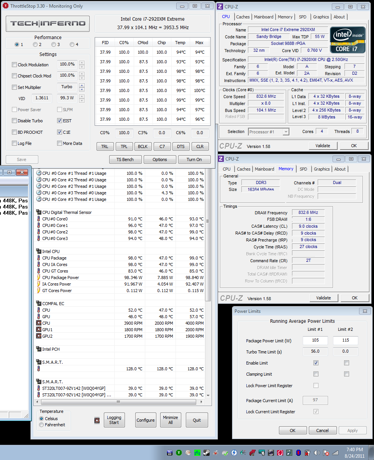Open About tab in Processor CPU-Z window
This screenshot has width=374, height=460.
click(x=339, y=17)
